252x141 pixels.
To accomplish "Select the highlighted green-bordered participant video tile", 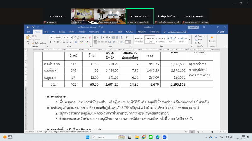I will point(140,15).
